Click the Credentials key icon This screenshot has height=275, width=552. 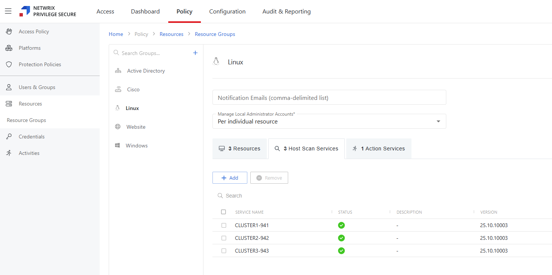(x=9, y=137)
